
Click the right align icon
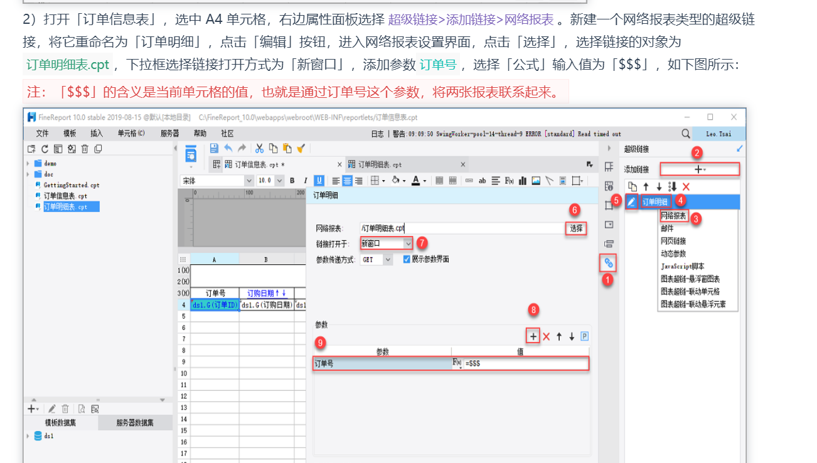point(359,181)
